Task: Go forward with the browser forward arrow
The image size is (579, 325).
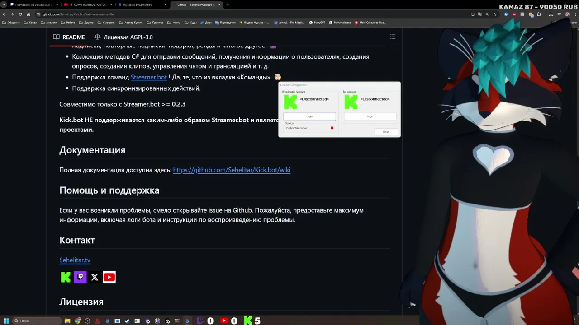Action: [x=12, y=14]
